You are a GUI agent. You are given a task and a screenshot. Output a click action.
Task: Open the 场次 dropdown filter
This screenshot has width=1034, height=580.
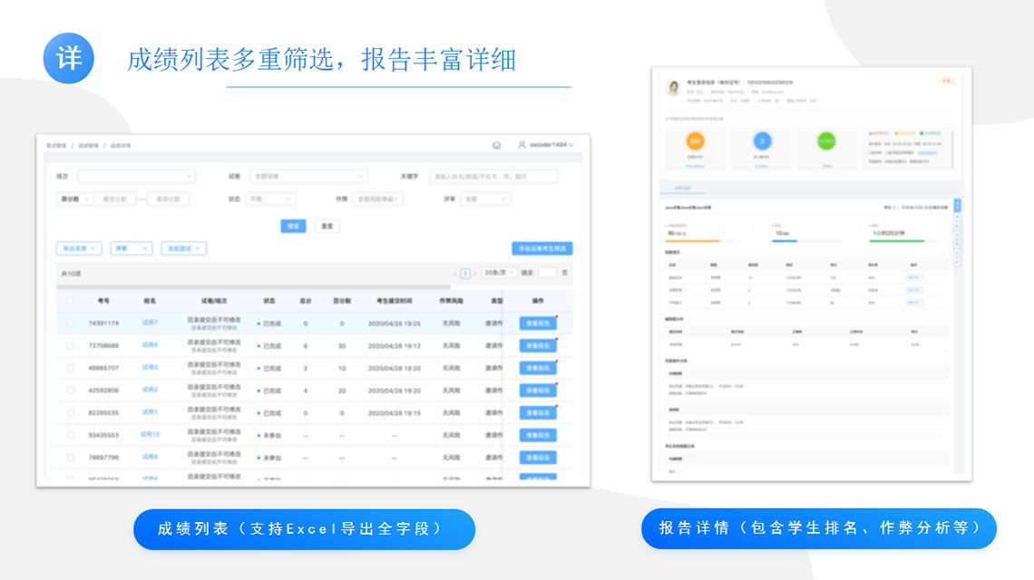[136, 177]
